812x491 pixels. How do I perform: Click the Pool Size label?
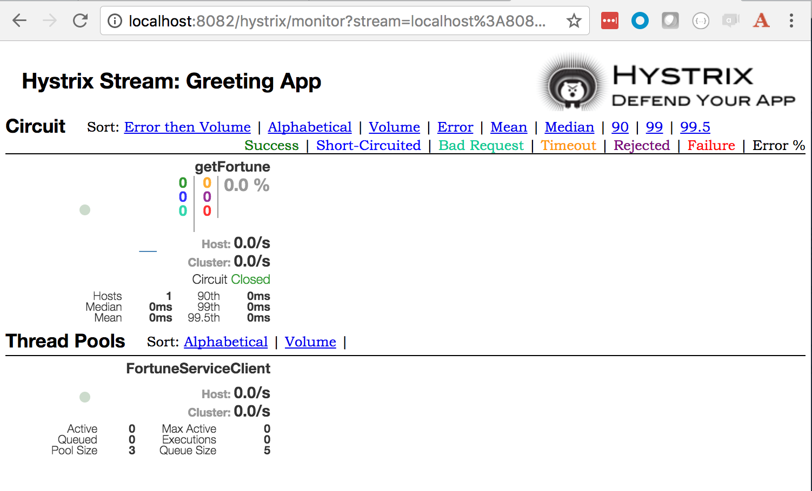coord(75,451)
